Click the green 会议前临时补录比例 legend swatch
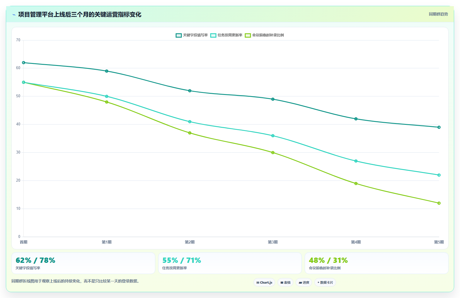Image resolution: width=460 pixels, height=298 pixels. tap(248, 35)
